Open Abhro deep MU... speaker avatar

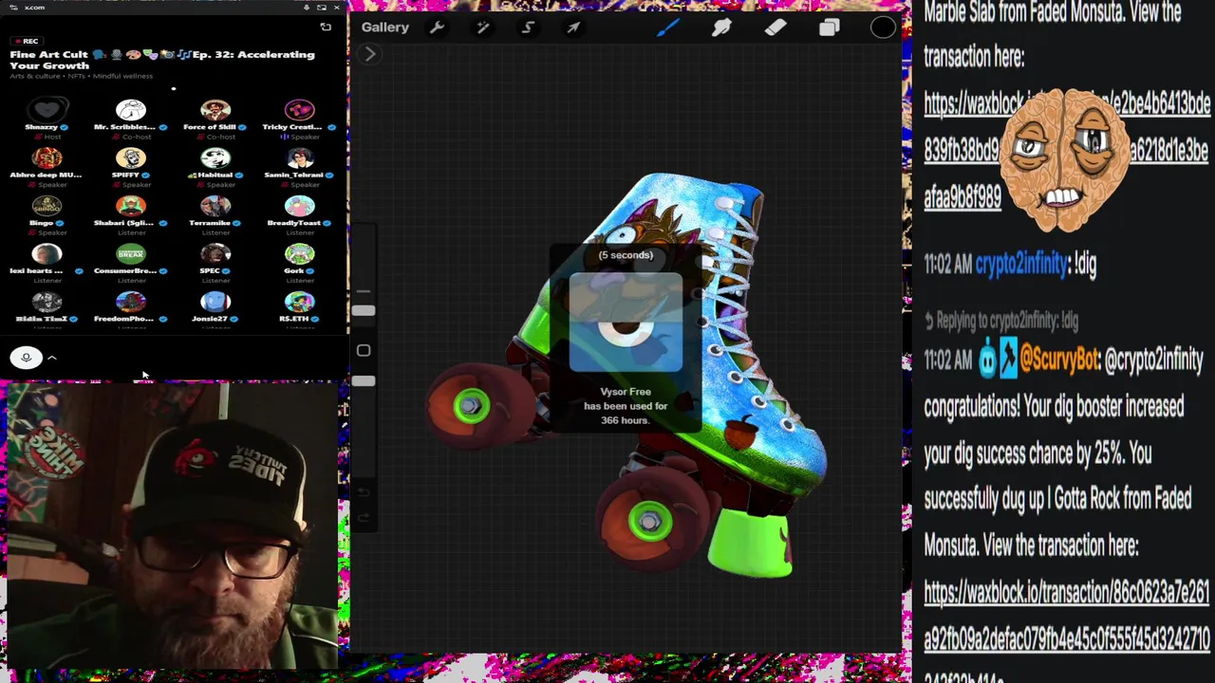coord(47,157)
